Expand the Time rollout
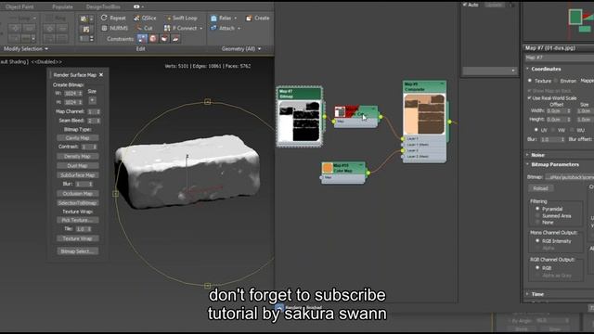Image resolution: width=594 pixels, height=334 pixels. (x=528, y=294)
